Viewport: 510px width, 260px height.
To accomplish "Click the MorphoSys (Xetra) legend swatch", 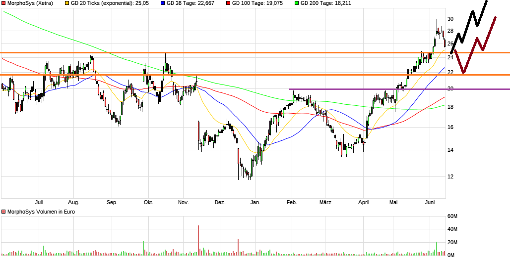I will [4, 3].
